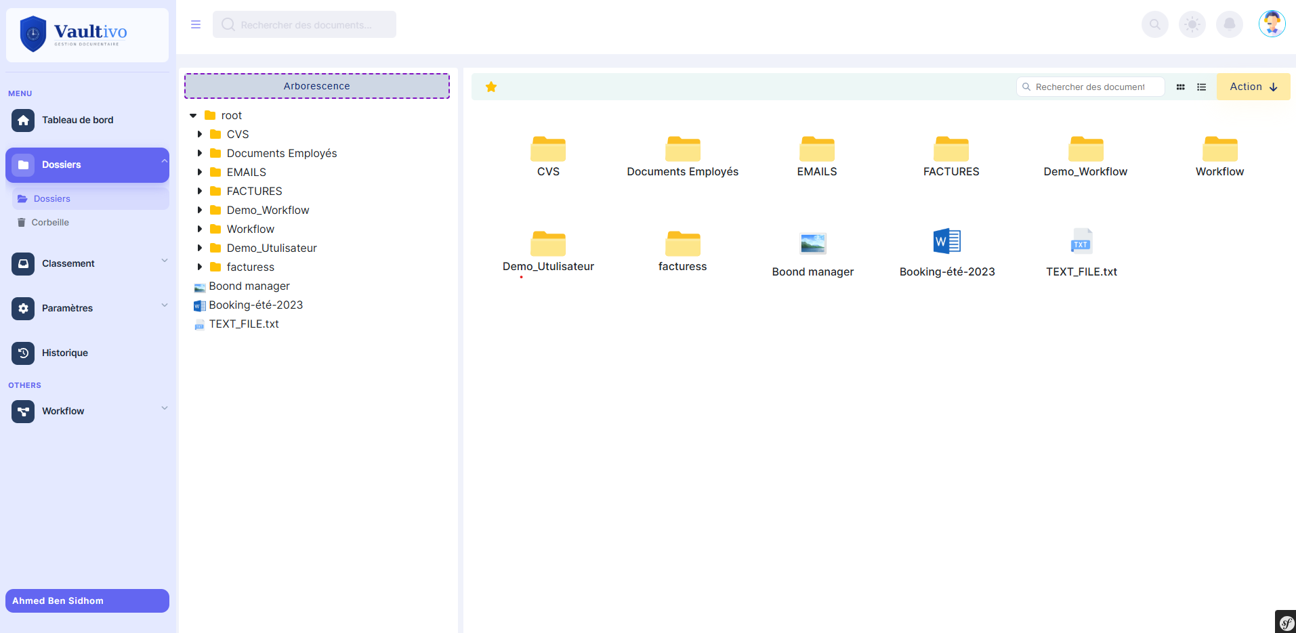Screen dimensions: 1296x633
Task: Open the TEXT_FILE.txt file icon
Action: 1081,242
